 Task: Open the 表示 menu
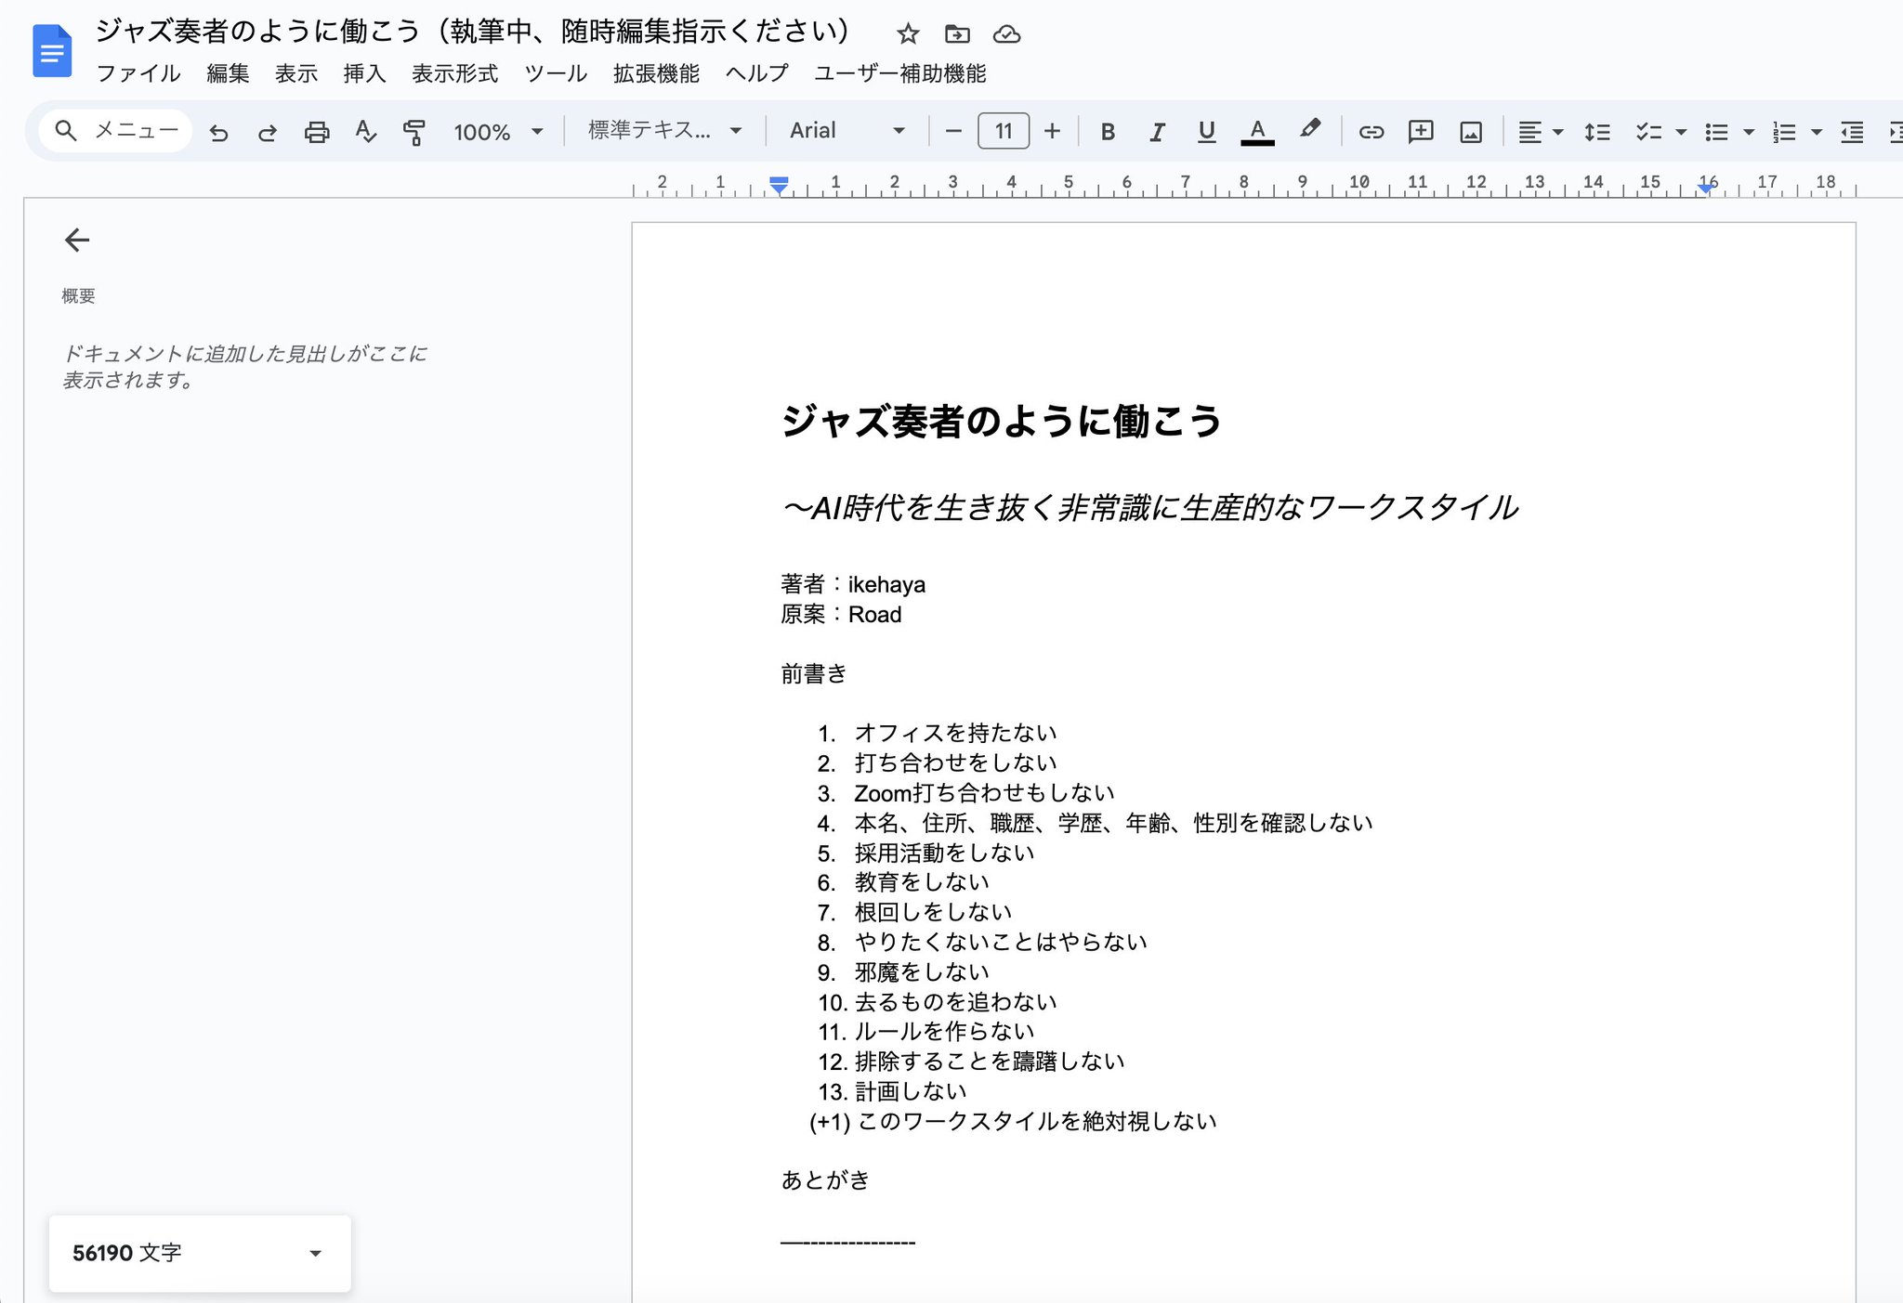point(296,73)
